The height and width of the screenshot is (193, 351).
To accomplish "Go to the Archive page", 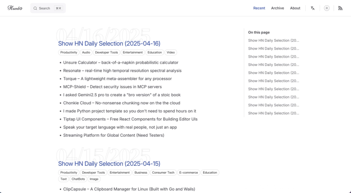I will click(x=277, y=8).
